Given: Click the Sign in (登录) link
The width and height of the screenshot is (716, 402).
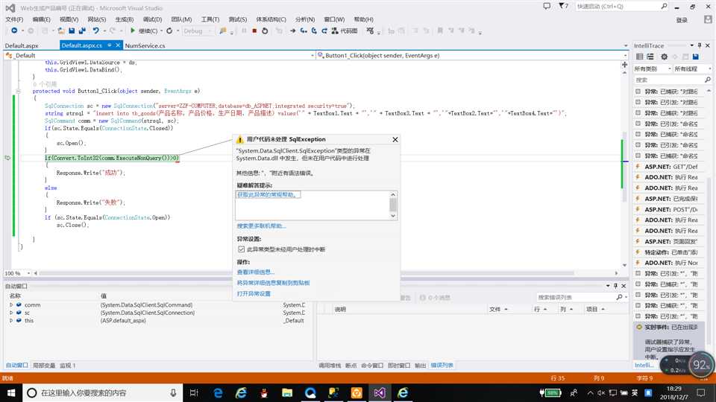Looking at the screenshot, I should point(681,19).
